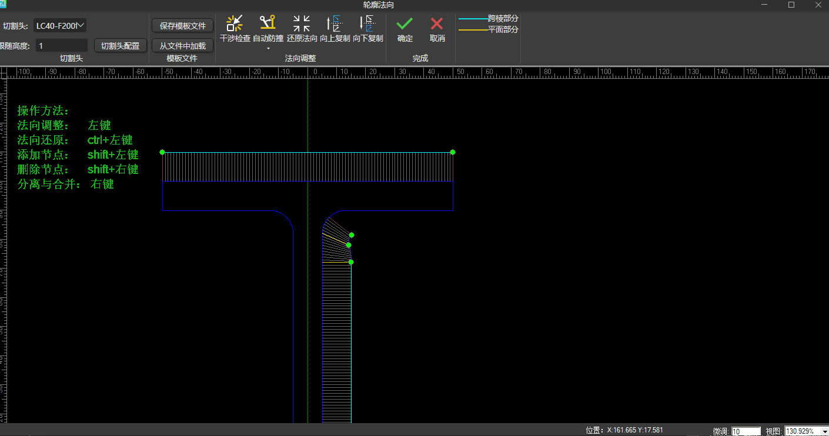Click the 法向调整 左键 hint line
This screenshot has width=829, height=436.
click(64, 125)
